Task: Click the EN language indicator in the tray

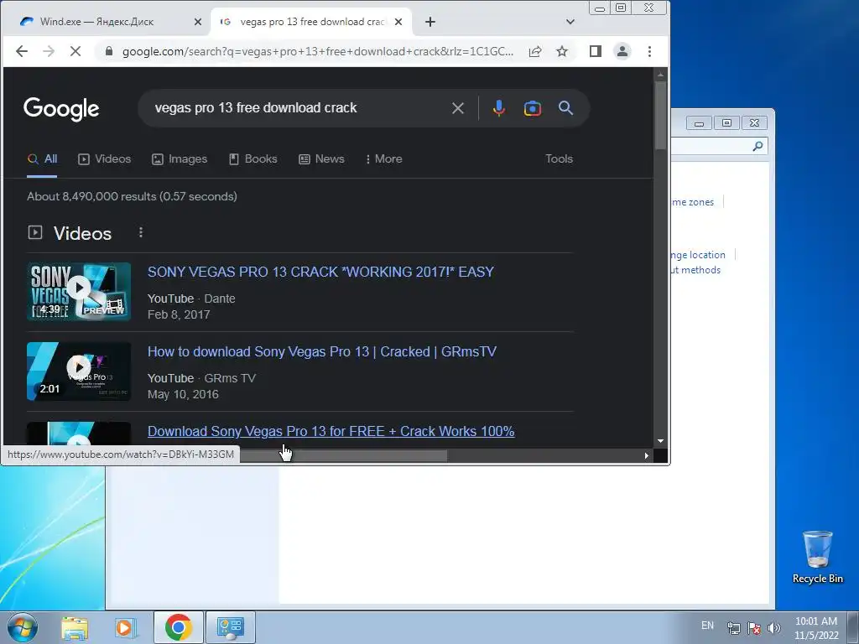Action: pyautogui.click(x=707, y=626)
